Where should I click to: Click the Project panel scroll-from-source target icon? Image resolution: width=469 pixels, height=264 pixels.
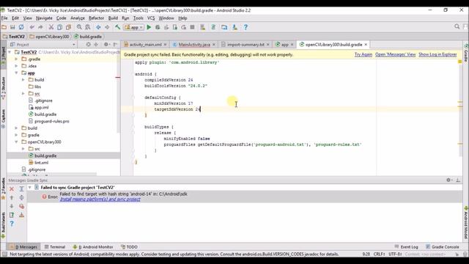(88, 44)
